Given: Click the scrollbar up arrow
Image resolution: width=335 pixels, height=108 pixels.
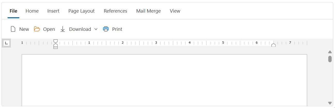Looking at the screenshot, I should [x=330, y=52].
